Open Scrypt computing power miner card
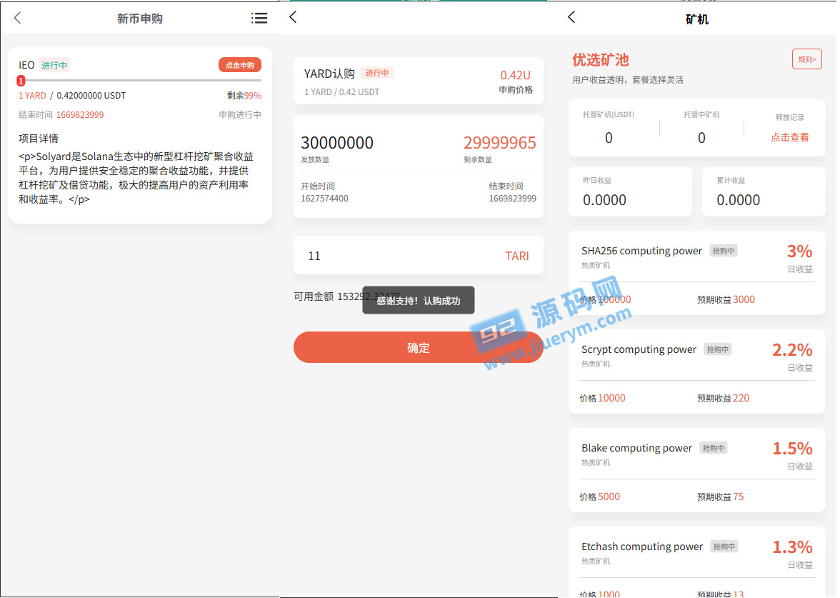 pos(697,372)
